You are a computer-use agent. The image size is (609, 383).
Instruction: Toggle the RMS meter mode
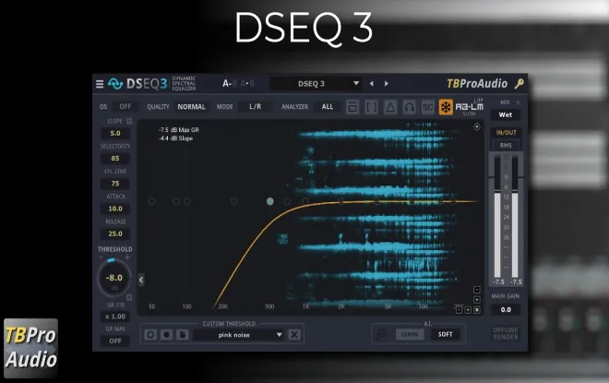506,145
